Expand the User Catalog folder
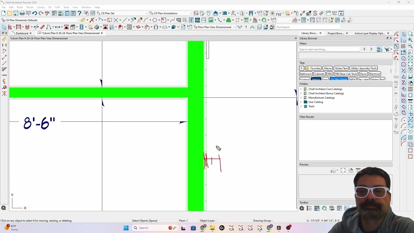 pyautogui.click(x=301, y=102)
